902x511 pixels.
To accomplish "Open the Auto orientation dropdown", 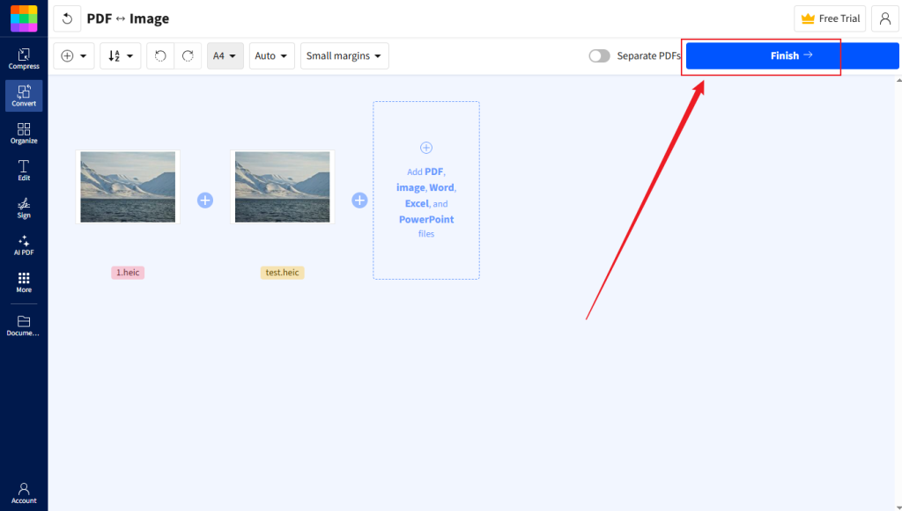I will click(x=271, y=55).
